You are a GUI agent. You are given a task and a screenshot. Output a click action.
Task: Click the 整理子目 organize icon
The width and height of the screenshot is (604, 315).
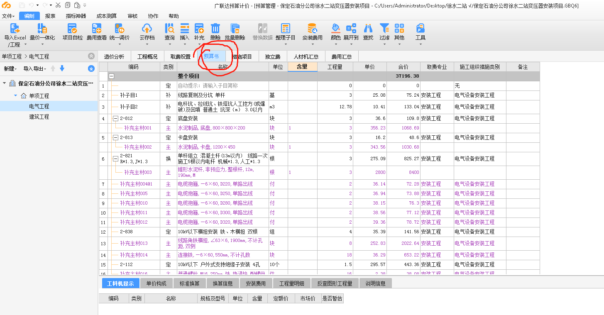click(285, 28)
